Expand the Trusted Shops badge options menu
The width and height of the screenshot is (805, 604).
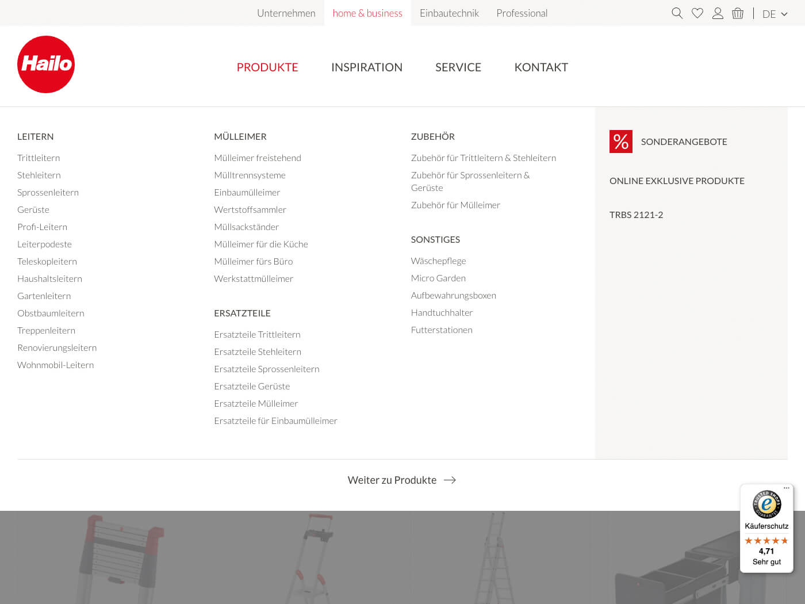click(x=786, y=487)
